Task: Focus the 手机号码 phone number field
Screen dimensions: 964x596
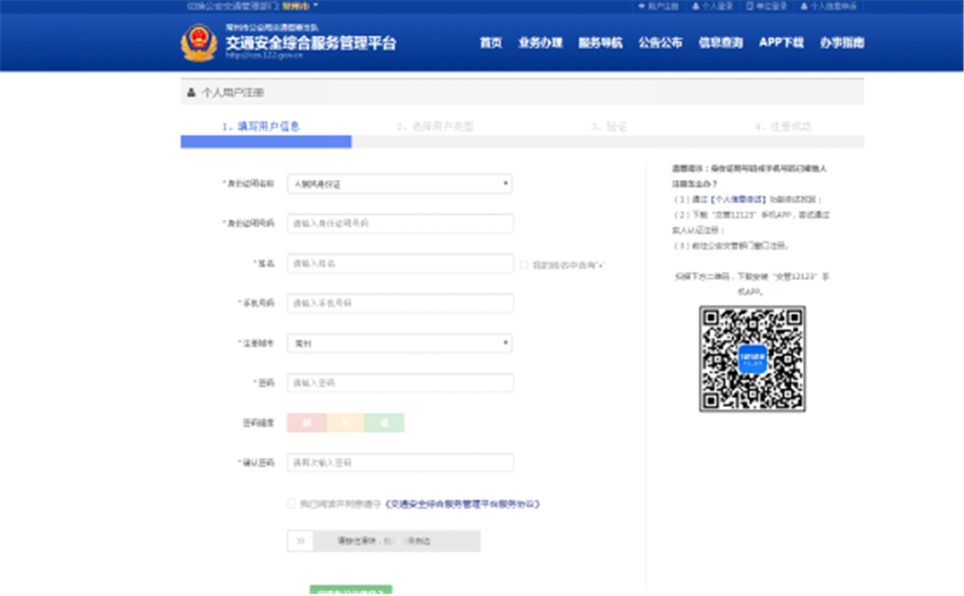Action: click(400, 303)
